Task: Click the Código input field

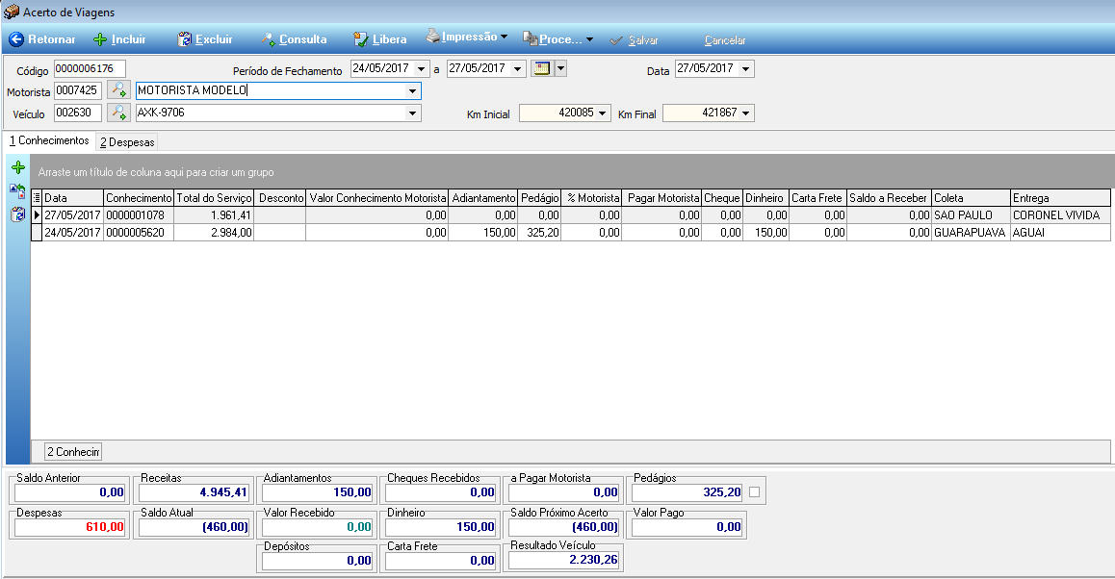Action: [90, 69]
